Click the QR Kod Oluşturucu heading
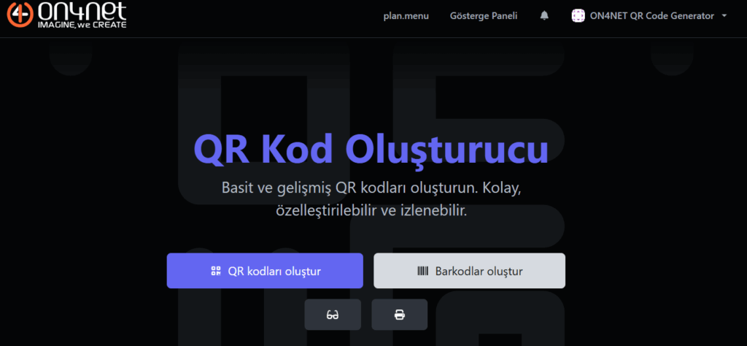Image resolution: width=747 pixels, height=346 pixels. click(371, 150)
